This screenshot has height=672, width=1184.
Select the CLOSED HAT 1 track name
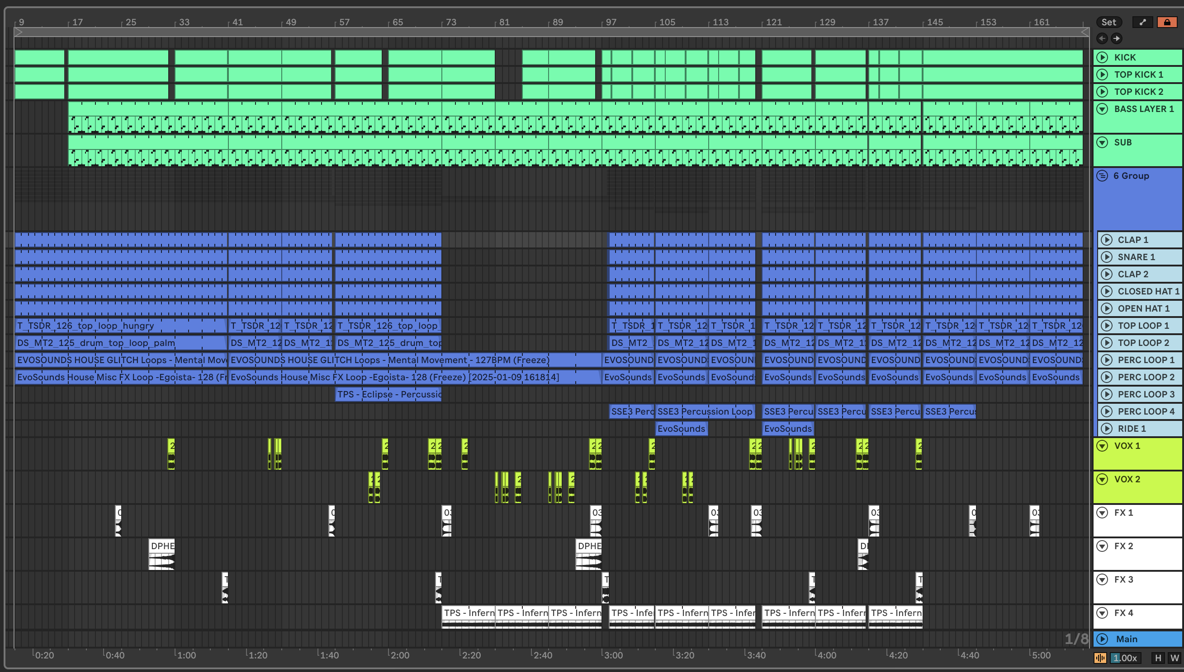click(1148, 291)
